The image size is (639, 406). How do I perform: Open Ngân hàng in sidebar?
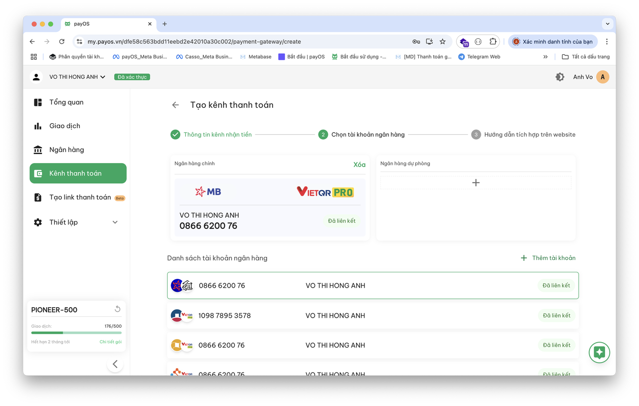click(78, 150)
